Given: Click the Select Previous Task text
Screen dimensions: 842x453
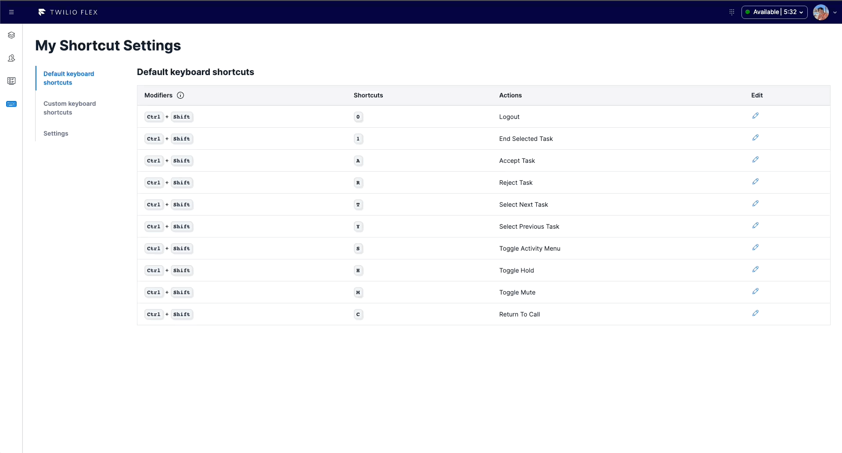Looking at the screenshot, I should pos(529,226).
